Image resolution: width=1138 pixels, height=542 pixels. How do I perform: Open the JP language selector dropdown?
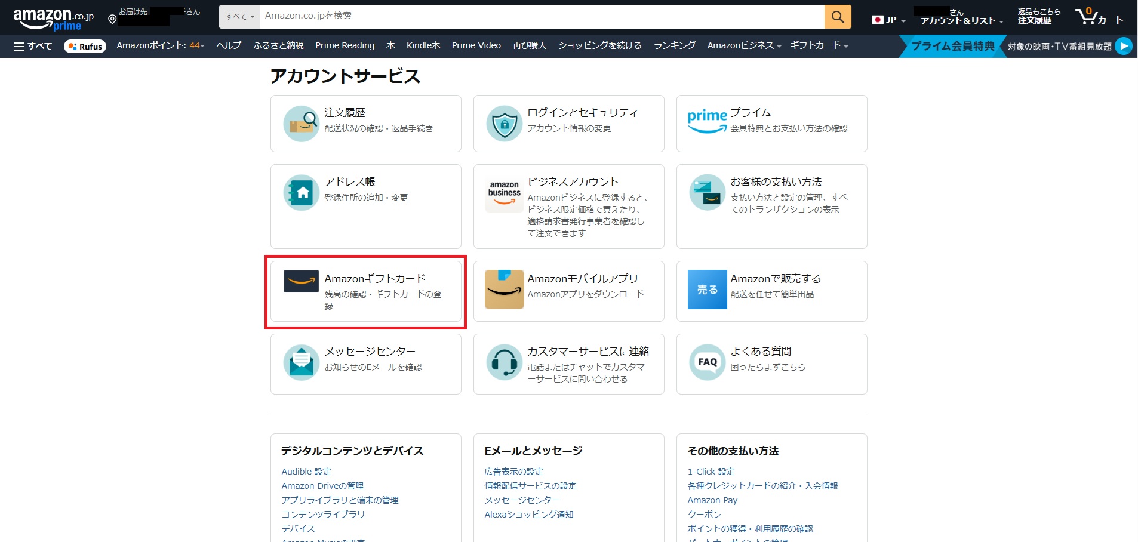[x=888, y=20]
